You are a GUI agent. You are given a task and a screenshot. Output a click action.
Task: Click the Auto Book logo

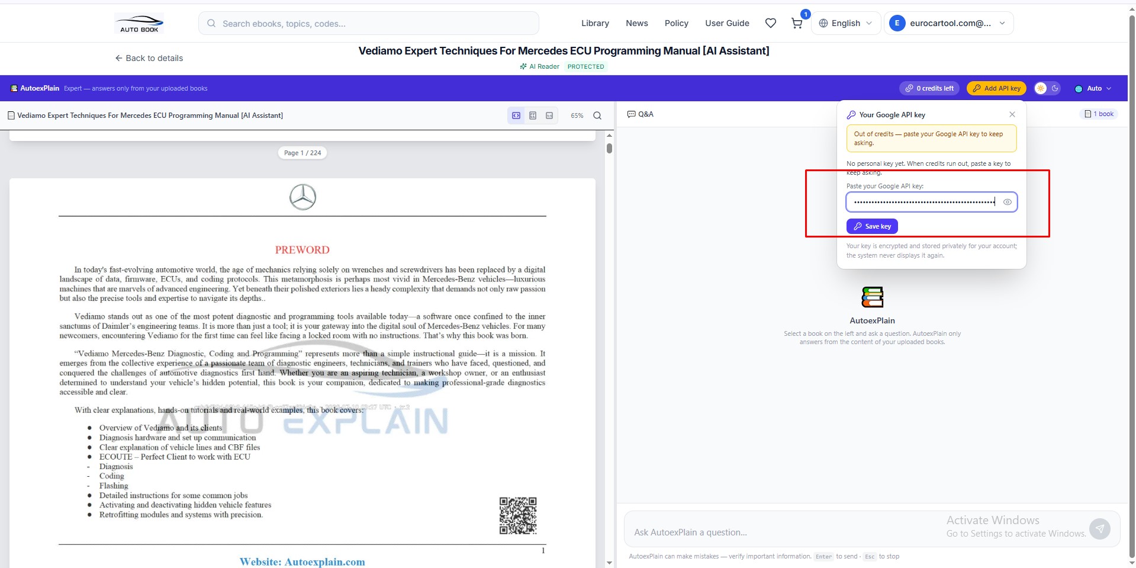tap(139, 23)
